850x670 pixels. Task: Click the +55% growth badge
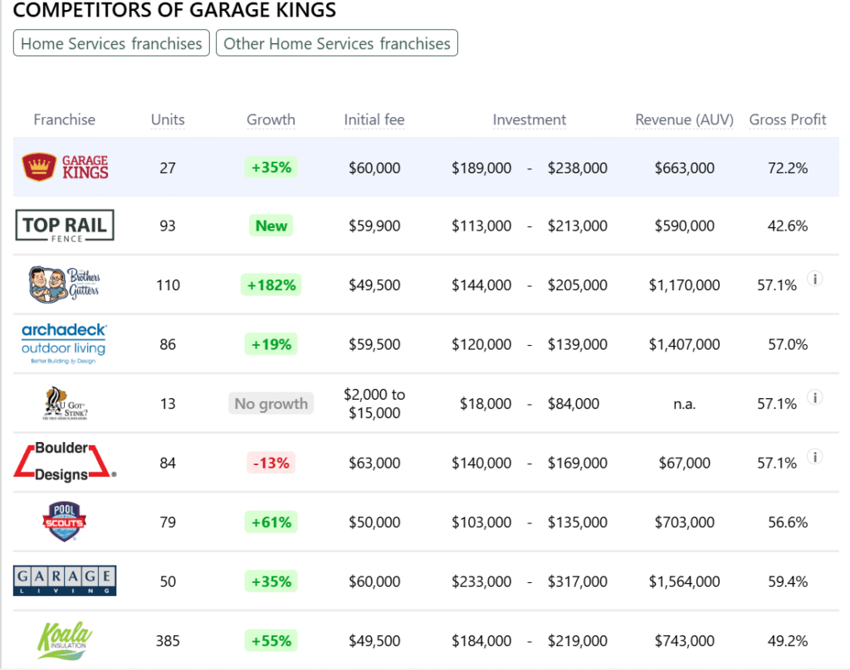[x=271, y=641]
